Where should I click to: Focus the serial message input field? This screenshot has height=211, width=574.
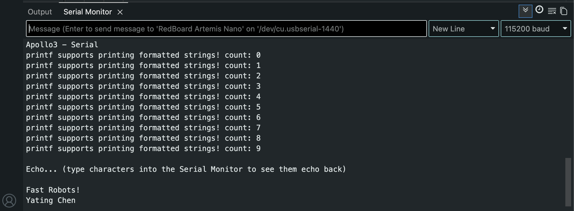coord(226,29)
